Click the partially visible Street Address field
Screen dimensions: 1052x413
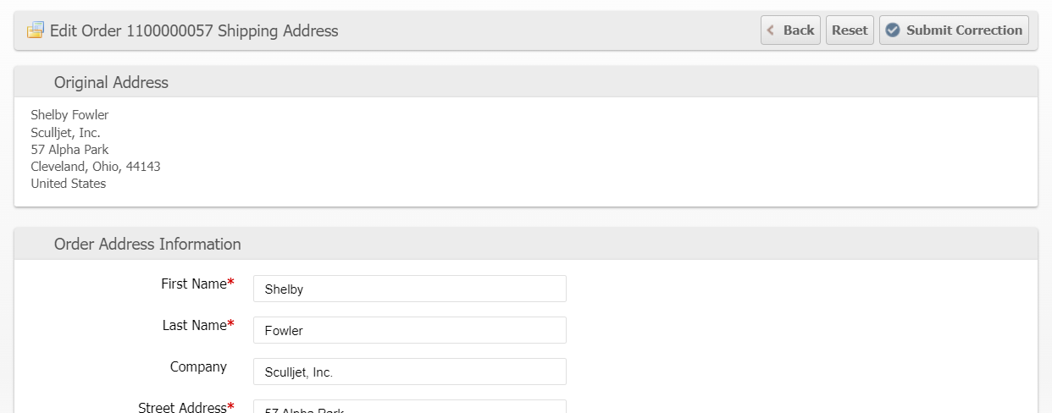[x=409, y=408]
